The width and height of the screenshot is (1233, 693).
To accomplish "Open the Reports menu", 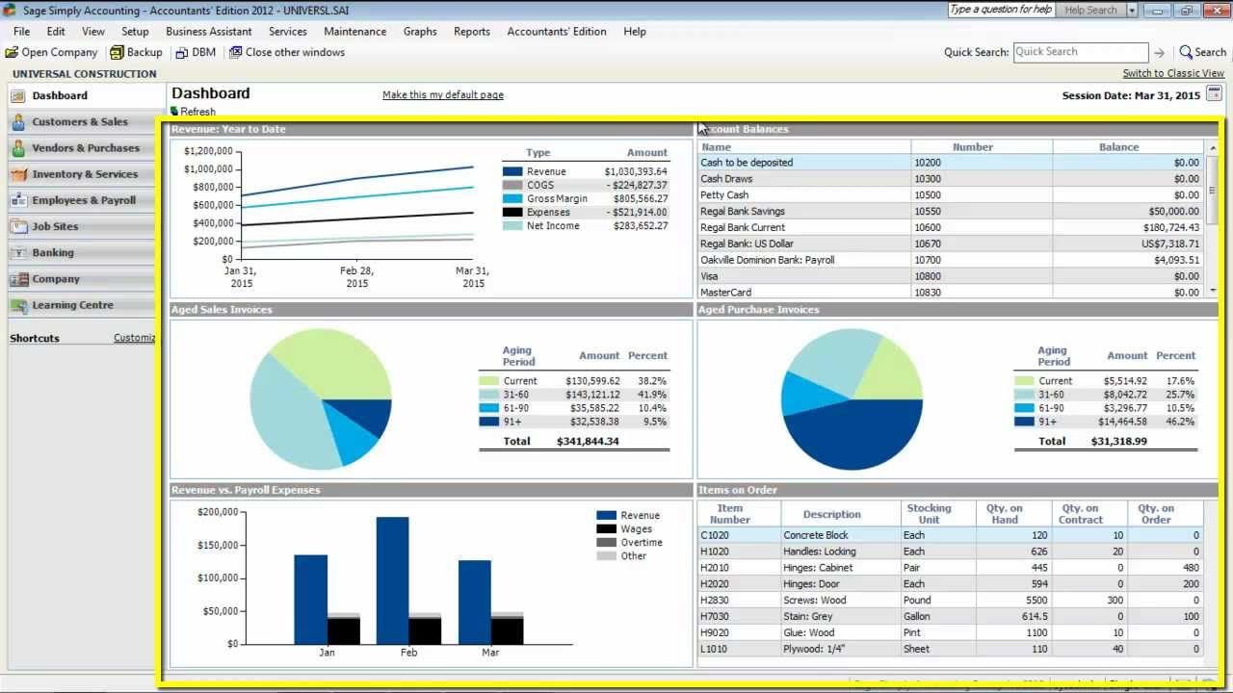I will 472,31.
